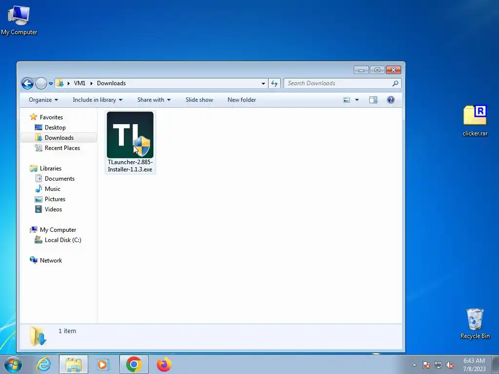Click the network status tray icon
Viewport: 499px width, 374px height.
(438, 365)
